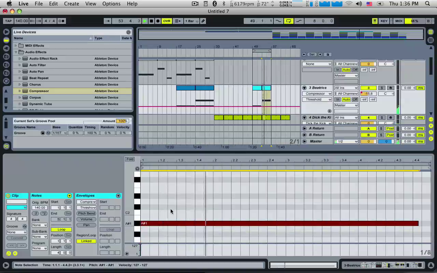This screenshot has width=437, height=273.
Task: Toggle the KEY map mode switch
Action: [x=384, y=21]
